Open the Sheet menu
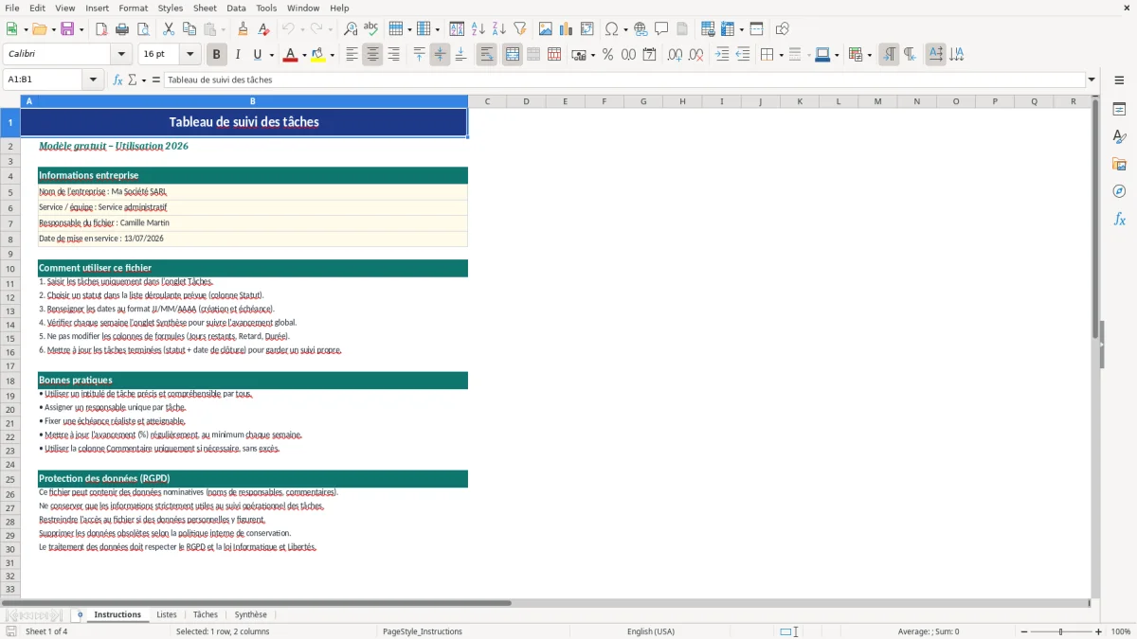 206,8
